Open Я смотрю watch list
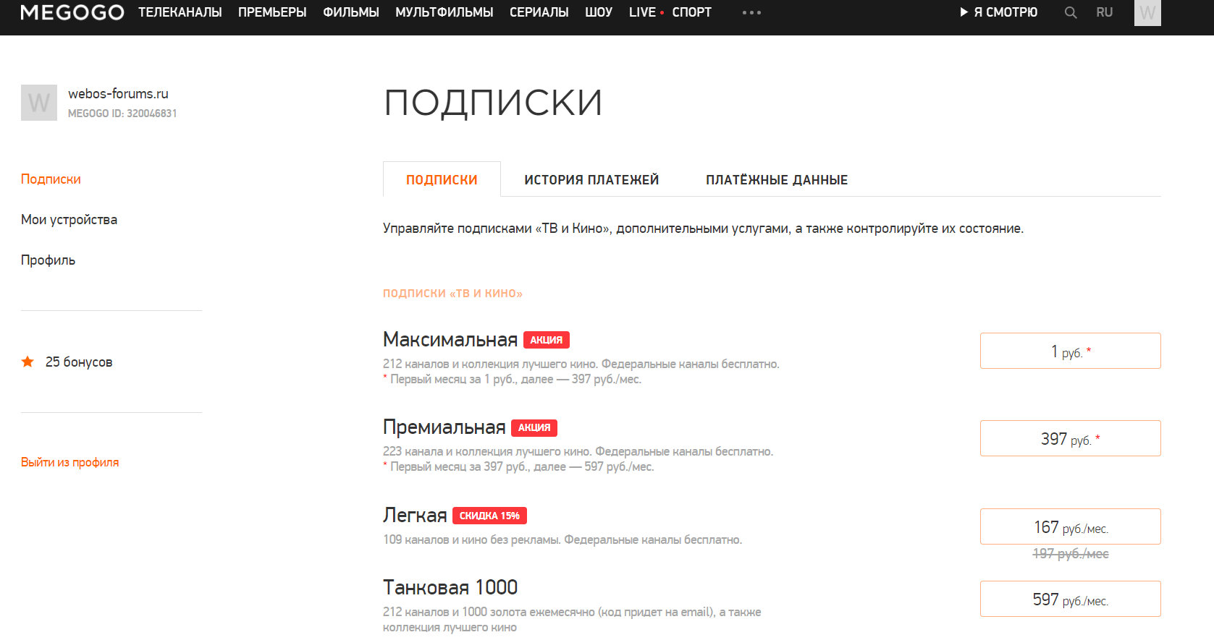The width and height of the screenshot is (1214, 640). [999, 12]
